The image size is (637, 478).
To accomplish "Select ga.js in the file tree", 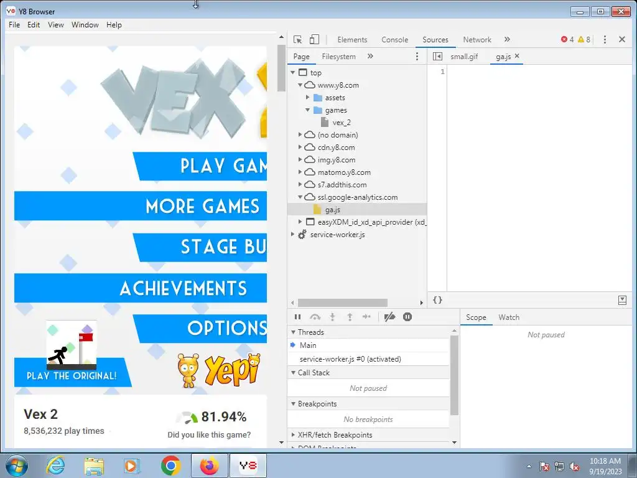I will point(332,210).
